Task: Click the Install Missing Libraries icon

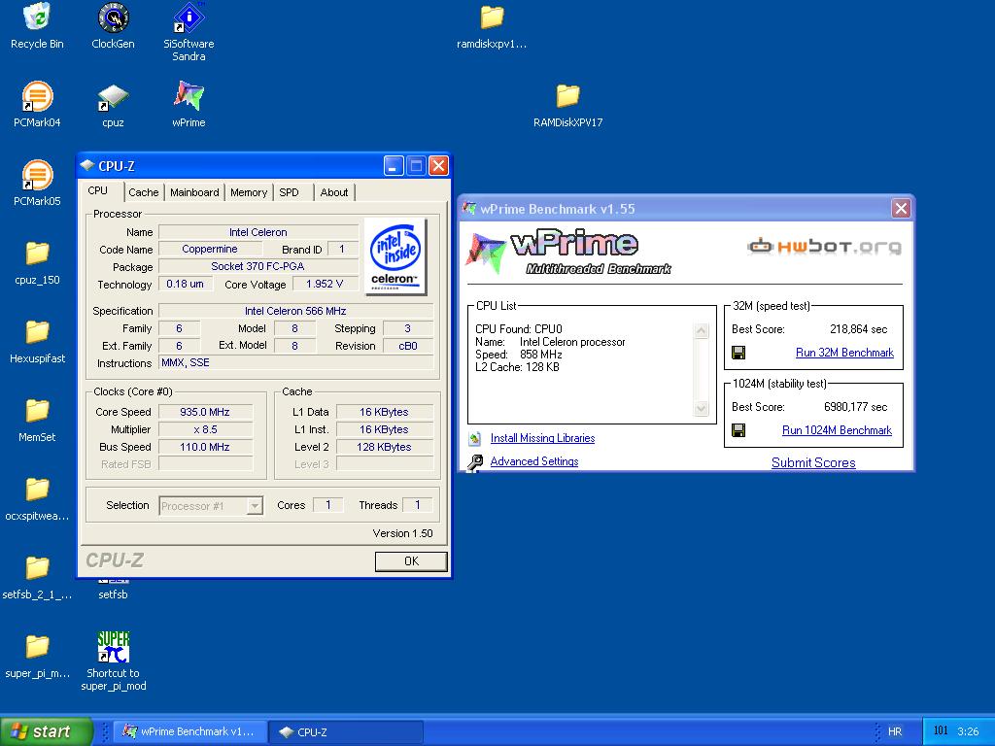Action: coord(474,438)
